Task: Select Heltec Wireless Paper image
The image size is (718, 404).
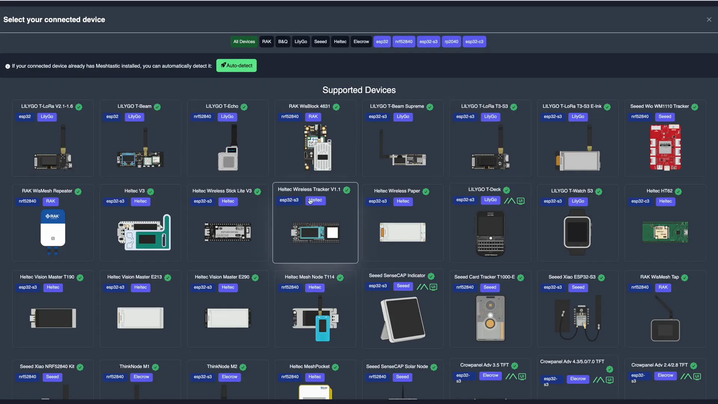Action: point(402,232)
